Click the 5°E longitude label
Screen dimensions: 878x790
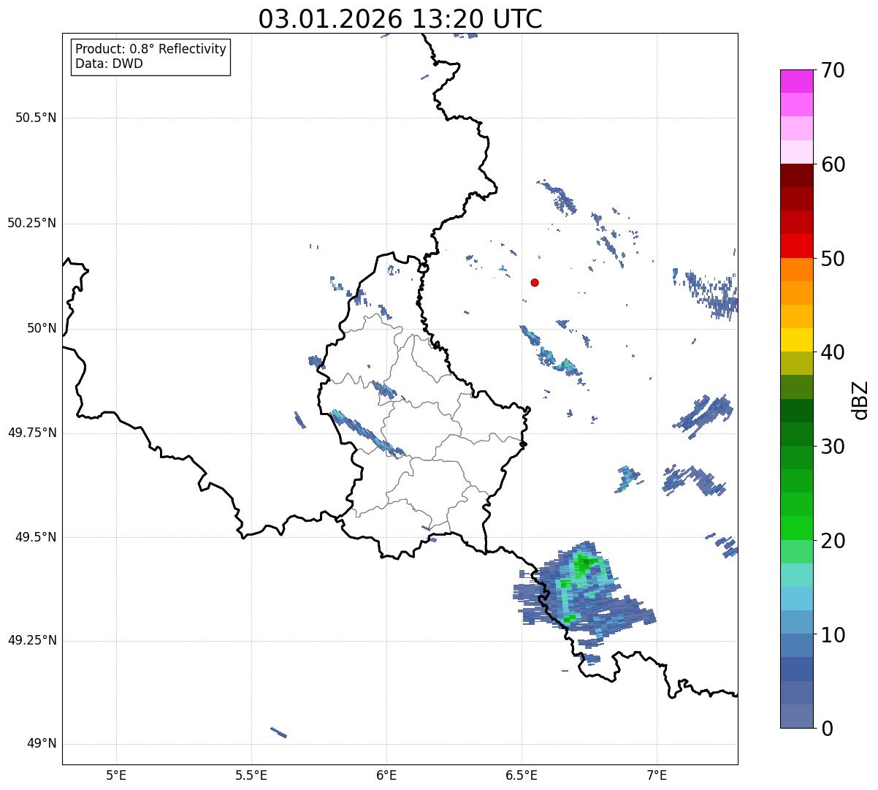click(116, 775)
